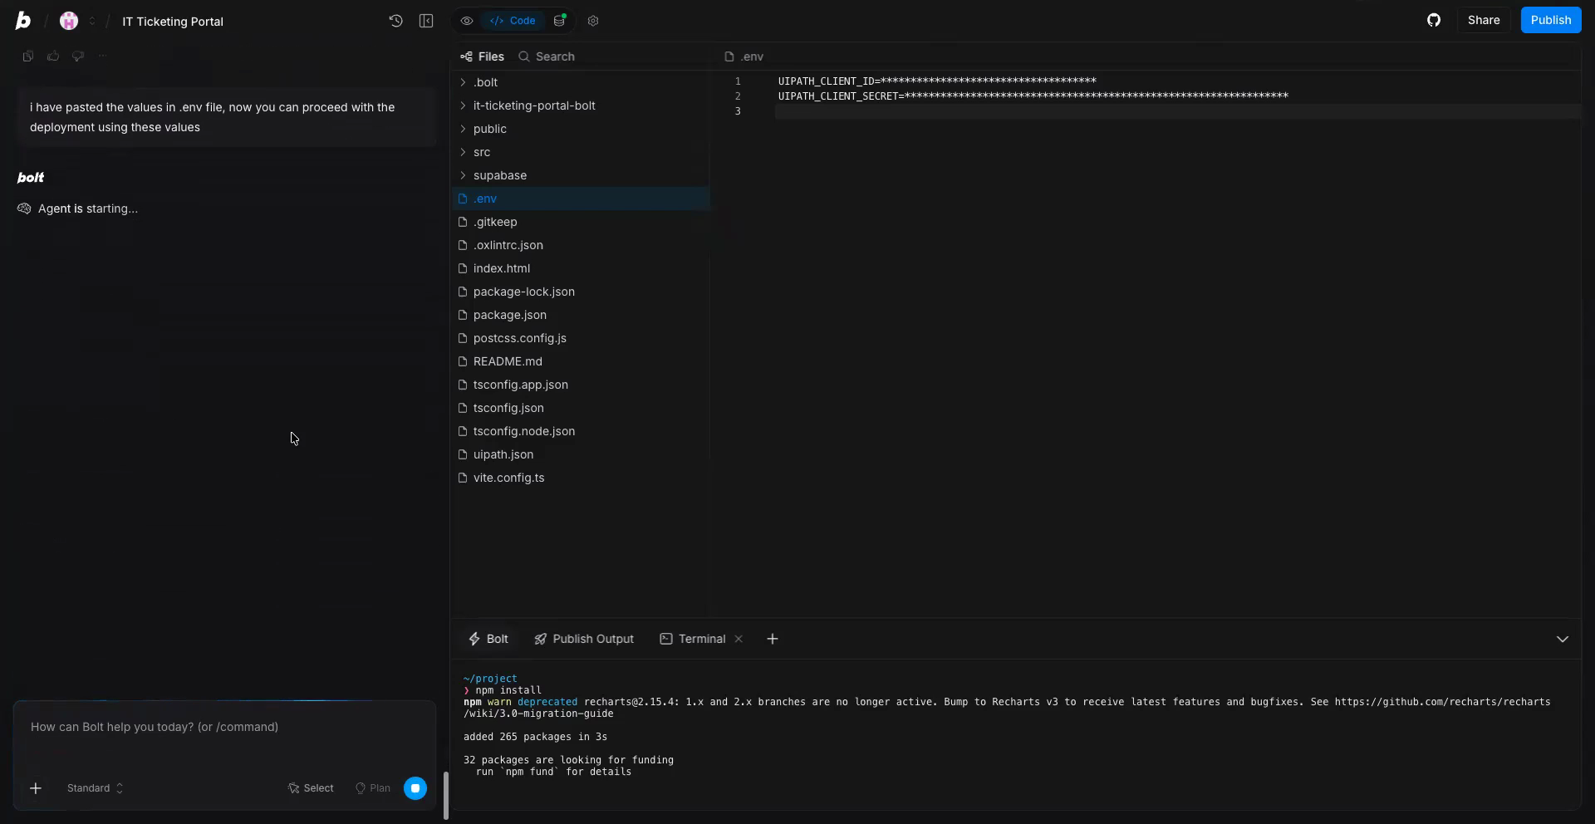The image size is (1595, 824).
Task: Open postcss.config.js file
Action: click(x=582, y=338)
